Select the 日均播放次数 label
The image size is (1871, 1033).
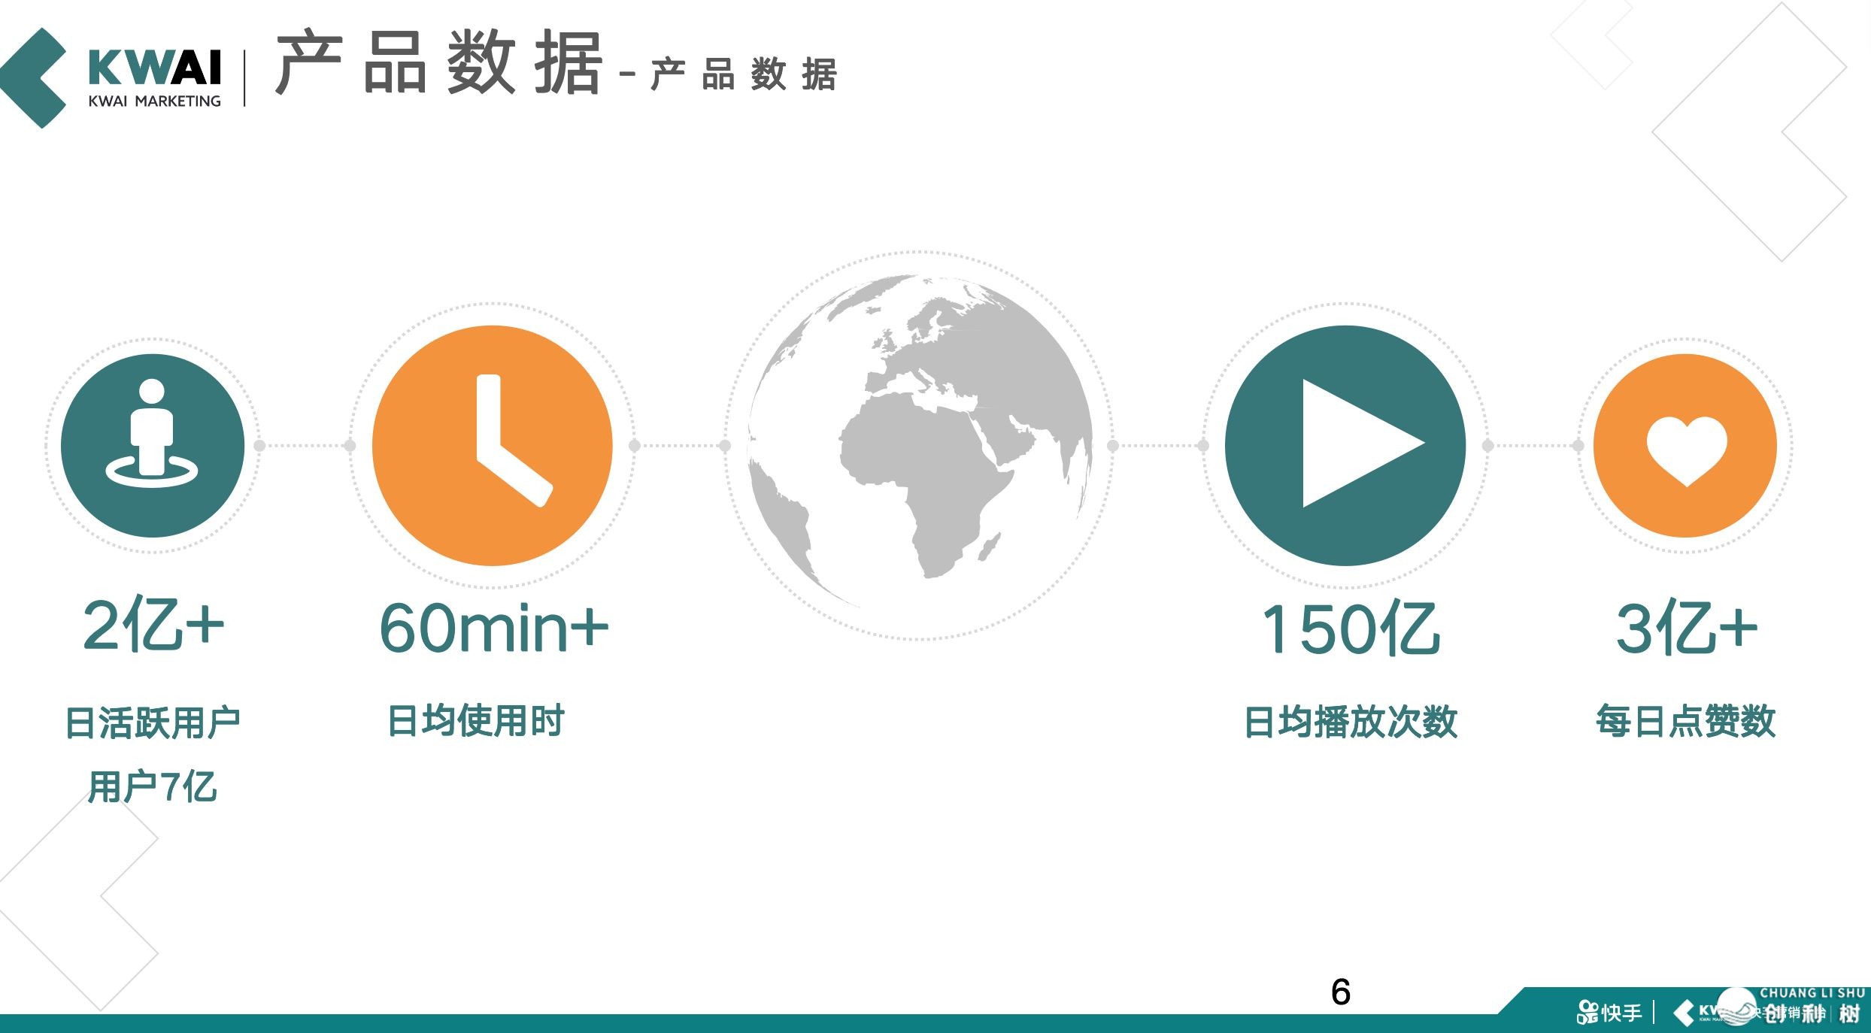click(x=1351, y=722)
